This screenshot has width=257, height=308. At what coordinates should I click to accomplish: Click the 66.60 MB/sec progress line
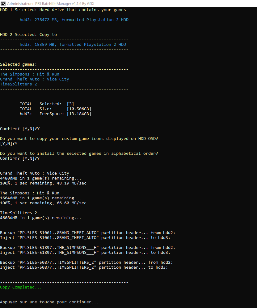43,203
